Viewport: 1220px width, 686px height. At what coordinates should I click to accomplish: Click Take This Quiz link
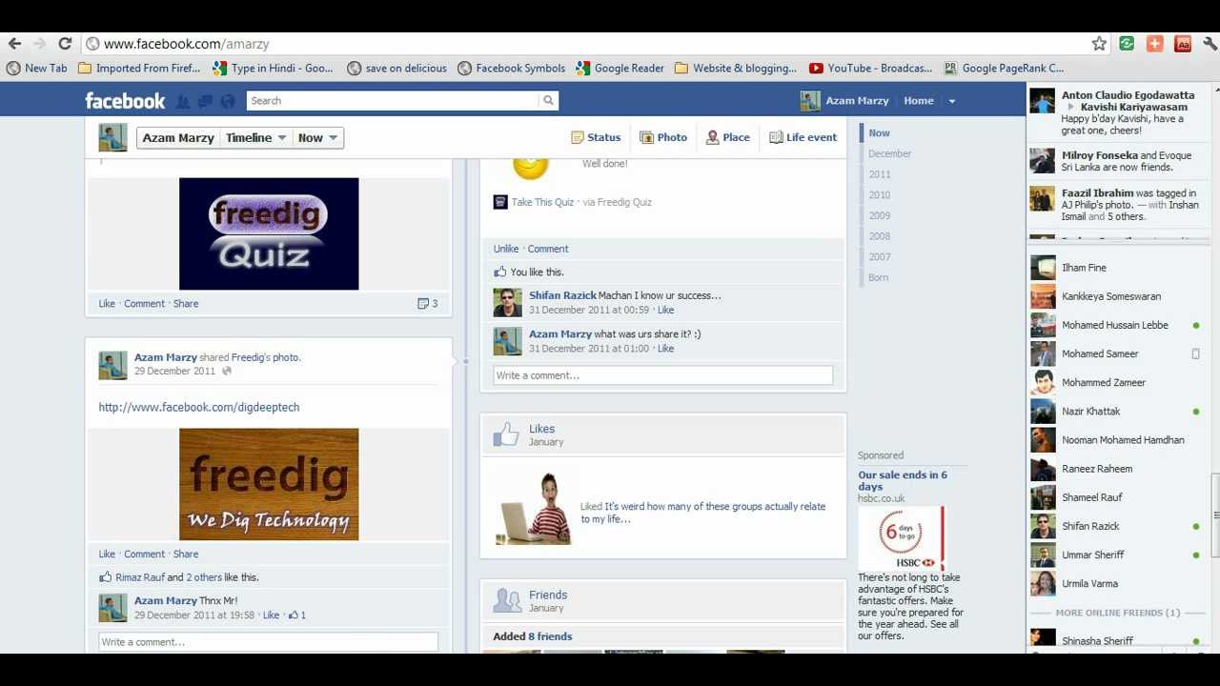click(542, 202)
